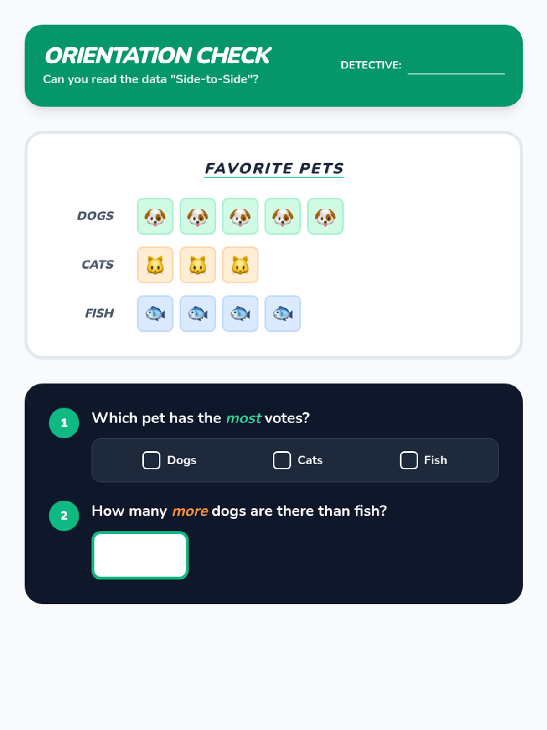The height and width of the screenshot is (730, 547).
Task: Tick the Cats checkbox
Action: 282,460
